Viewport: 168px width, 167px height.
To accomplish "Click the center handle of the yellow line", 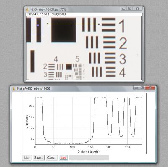I will coord(73,24).
